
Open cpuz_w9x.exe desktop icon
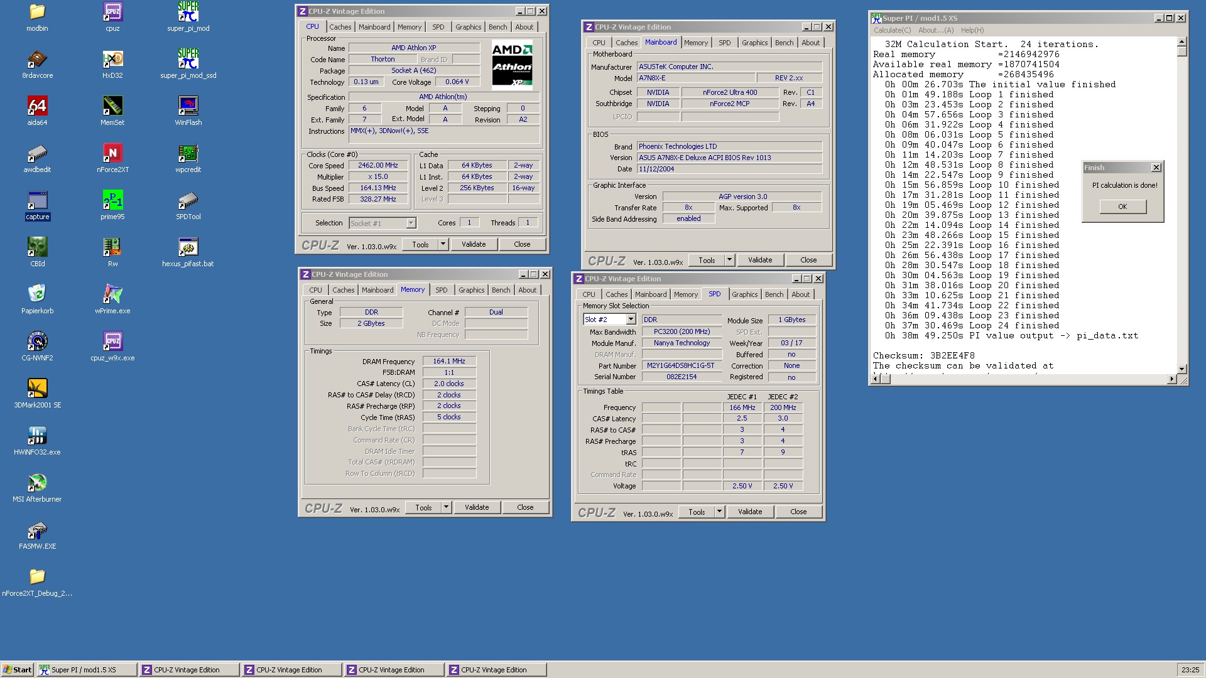pyautogui.click(x=112, y=347)
